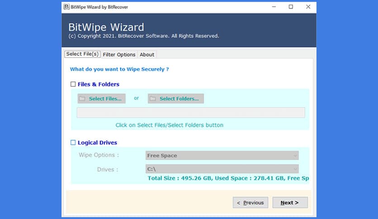
Task: Enable the Logical Drives checkbox
Action: click(x=73, y=143)
